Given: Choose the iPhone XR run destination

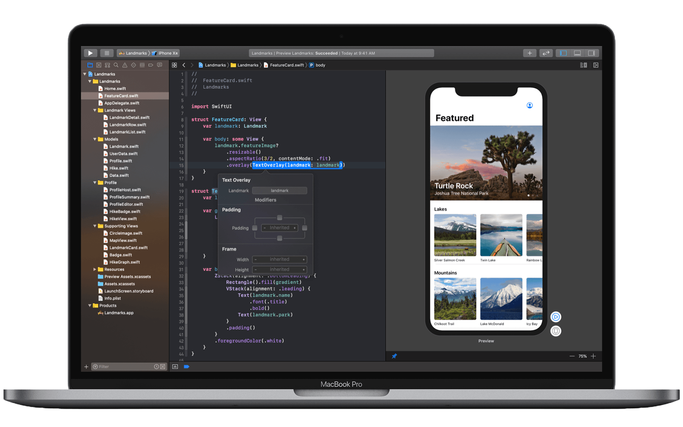Looking at the screenshot, I should point(165,53).
